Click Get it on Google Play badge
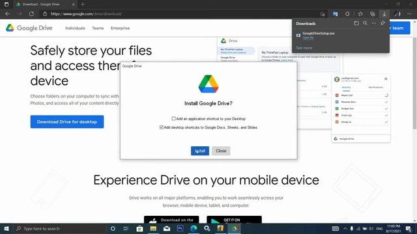Screen dimensions: 417x234 click(235, 220)
